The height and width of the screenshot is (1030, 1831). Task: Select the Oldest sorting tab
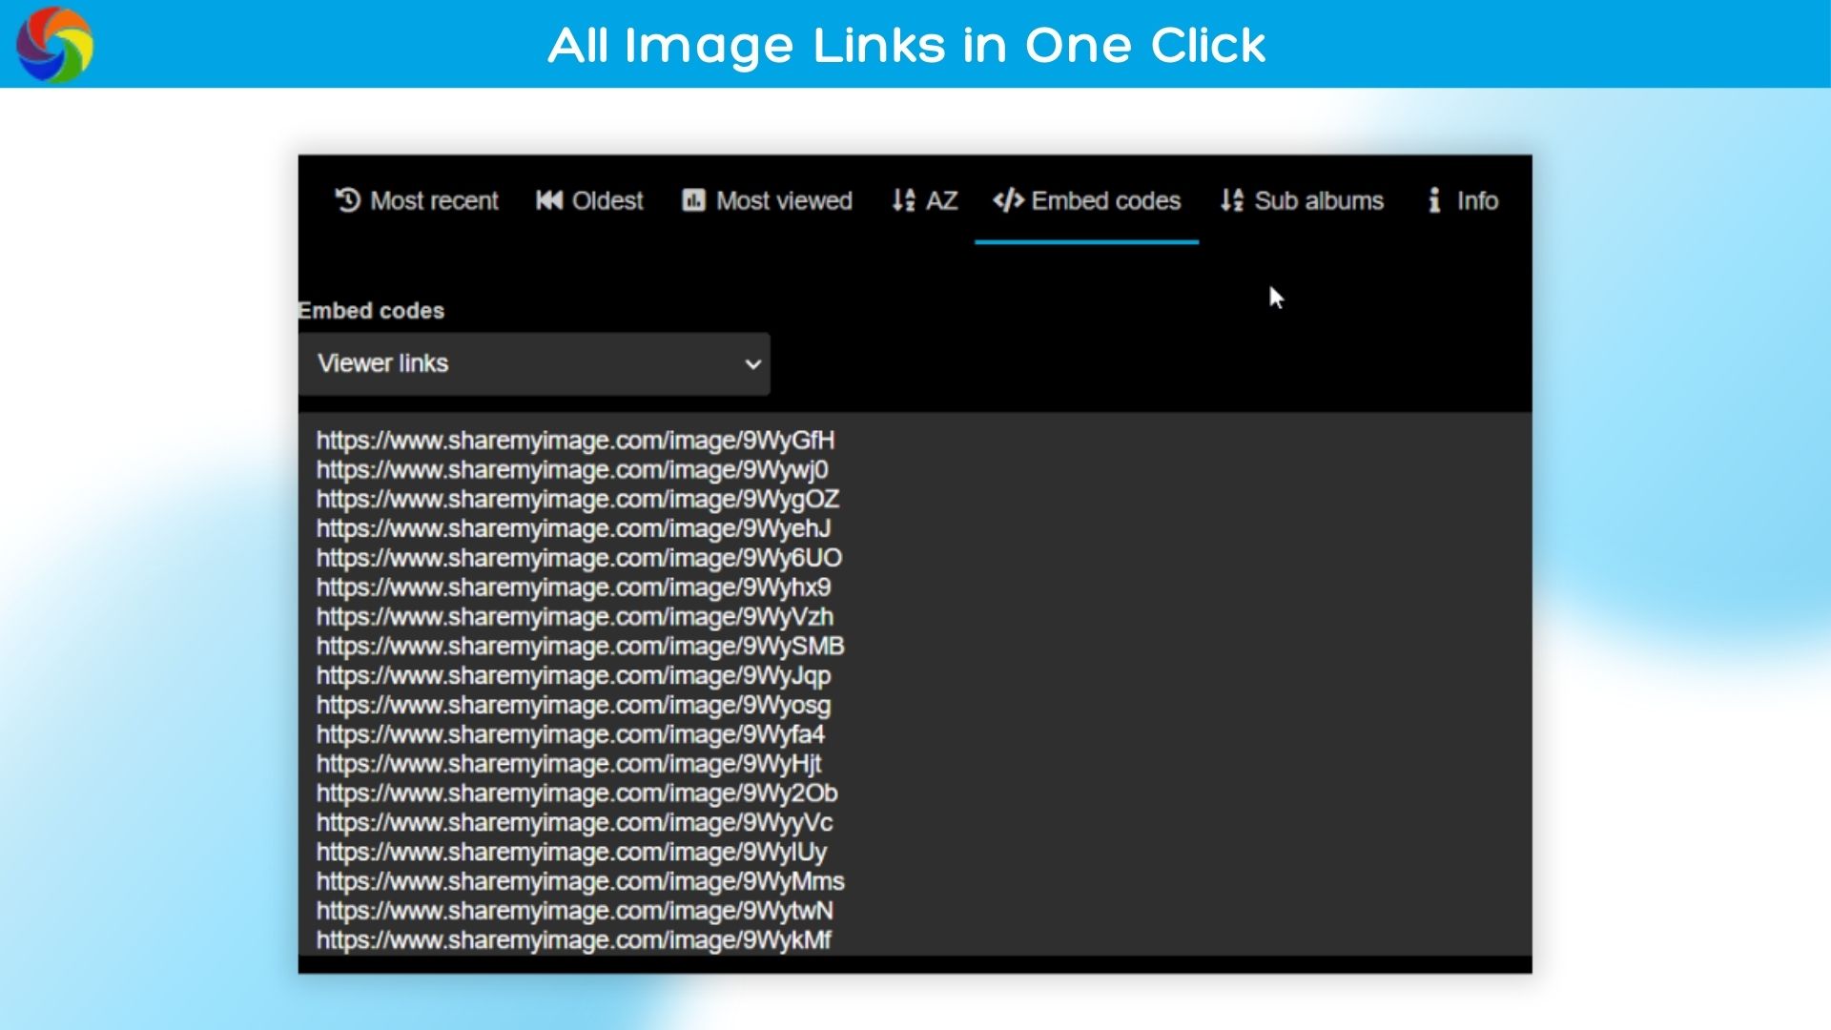click(x=607, y=200)
